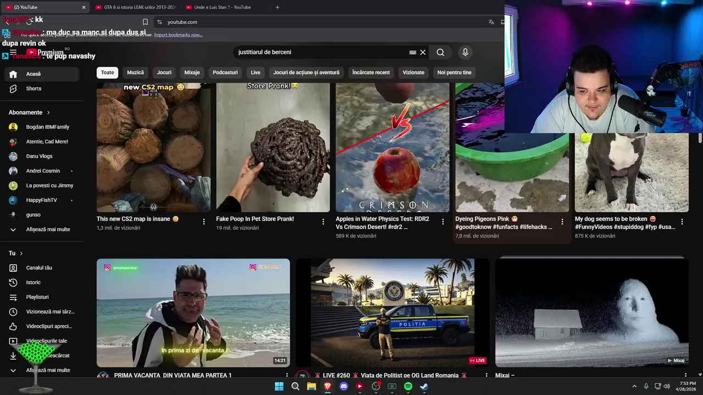Open Spotify from the taskbar
703x395 pixels.
[408, 386]
